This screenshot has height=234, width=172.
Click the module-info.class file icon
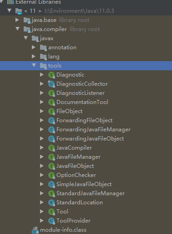pos(35,230)
